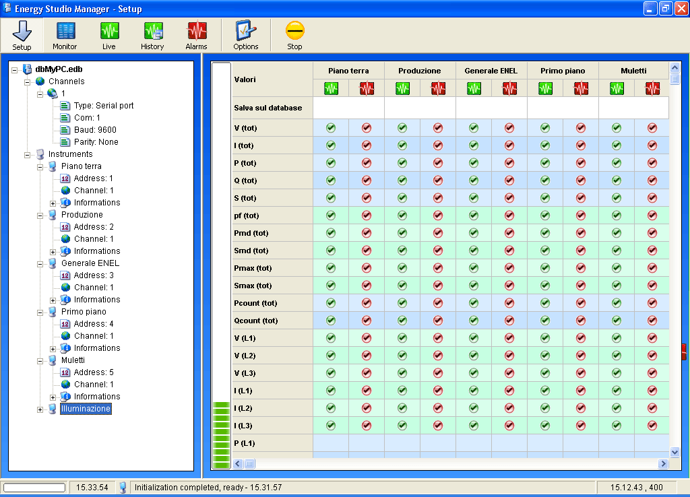Toggle green pf (tot) check for Generale ENEL
Screen dimensions: 690x497
[x=474, y=216]
